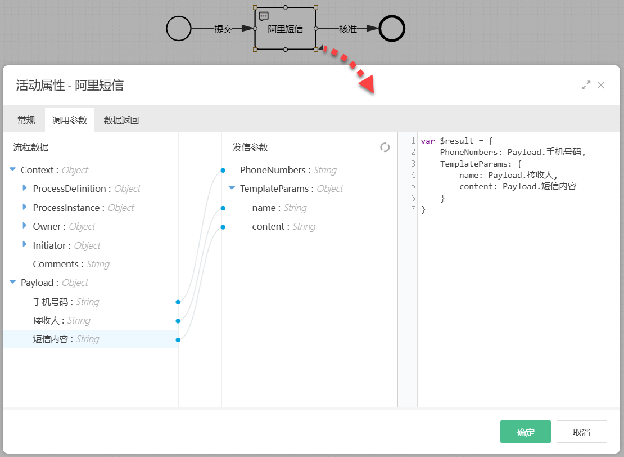Viewport: 624px width, 457px height.
Task: Select the end event circle
Action: tap(392, 29)
